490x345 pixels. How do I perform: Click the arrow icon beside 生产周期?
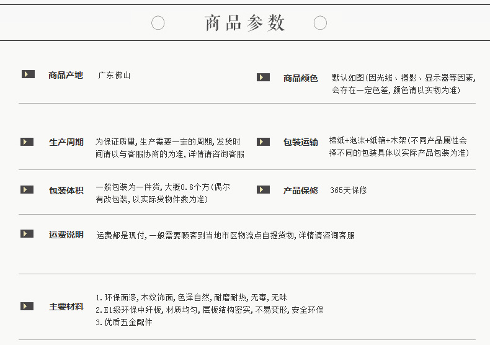click(27, 142)
